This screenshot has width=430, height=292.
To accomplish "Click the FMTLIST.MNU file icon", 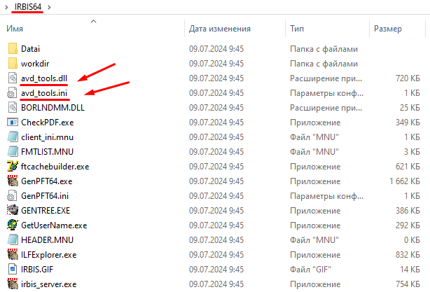I will (13, 152).
